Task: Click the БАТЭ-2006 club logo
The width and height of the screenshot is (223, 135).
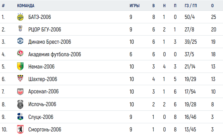Action: pos(20,17)
